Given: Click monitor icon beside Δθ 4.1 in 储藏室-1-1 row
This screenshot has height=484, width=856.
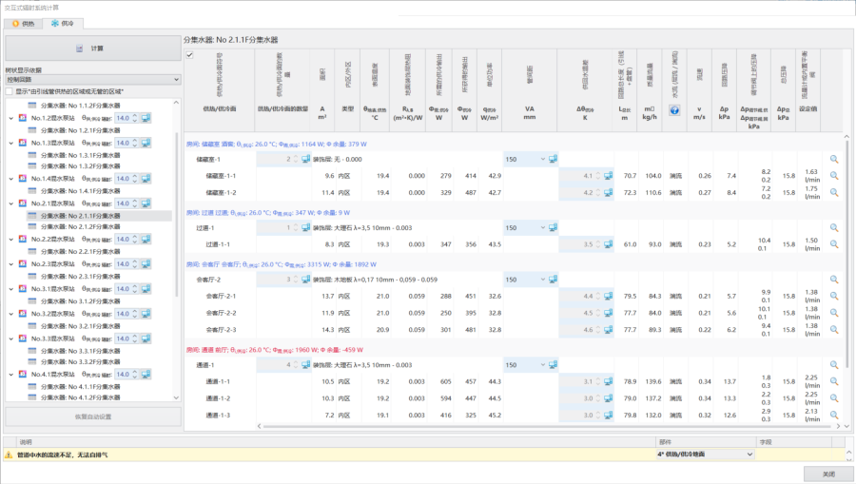Looking at the screenshot, I should pos(608,176).
